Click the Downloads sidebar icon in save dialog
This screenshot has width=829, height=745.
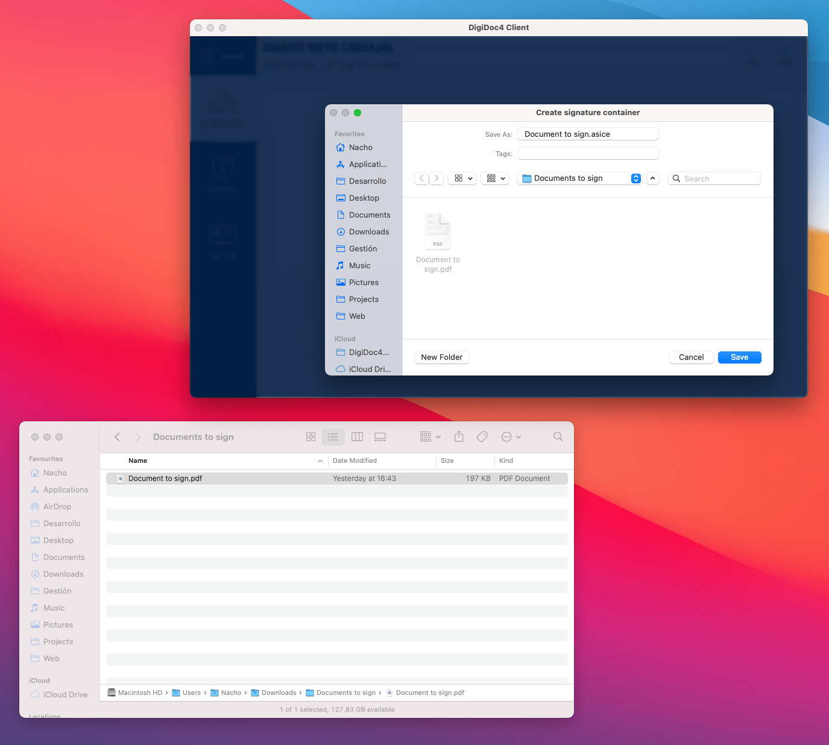tap(341, 231)
